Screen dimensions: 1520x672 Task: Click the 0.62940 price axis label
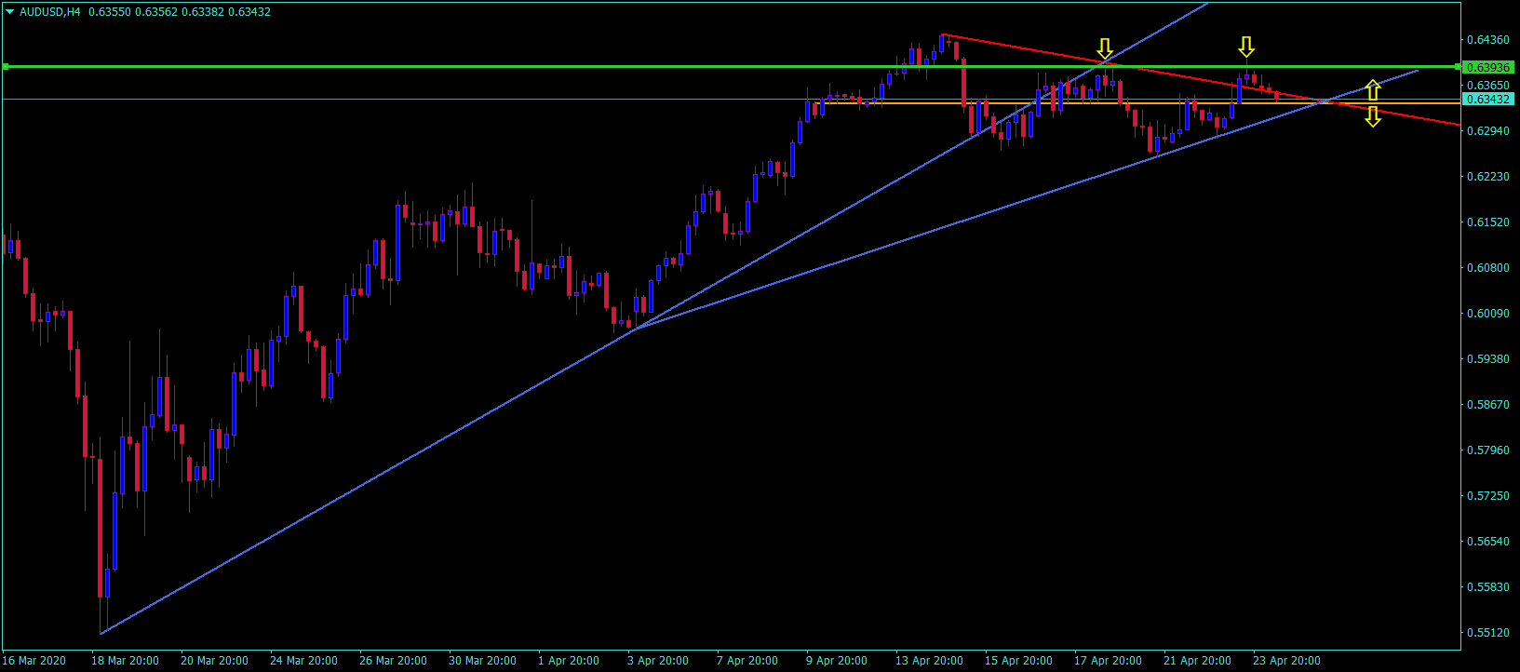pyautogui.click(x=1487, y=131)
